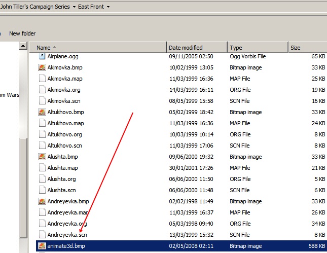Click John Tiller's Campaign Series breadcrumb
327x253 pixels.
tap(35, 7)
